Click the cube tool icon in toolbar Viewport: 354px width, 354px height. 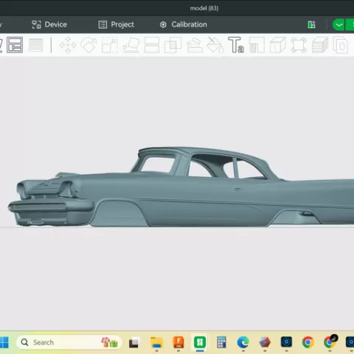[x=278, y=45]
